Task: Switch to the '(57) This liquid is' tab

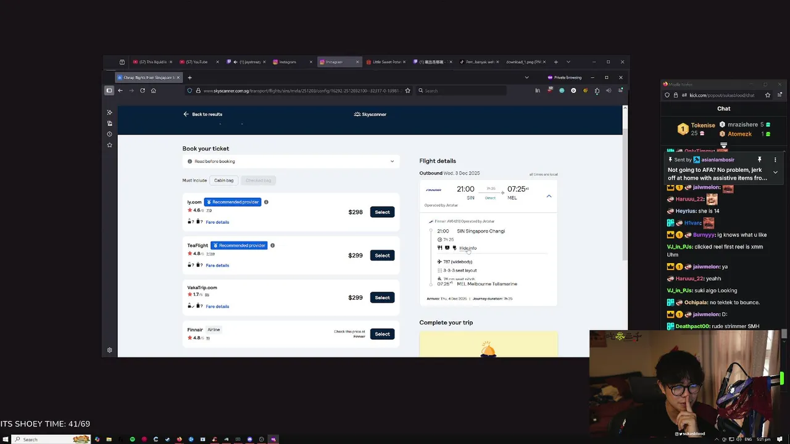Action: [x=153, y=62]
